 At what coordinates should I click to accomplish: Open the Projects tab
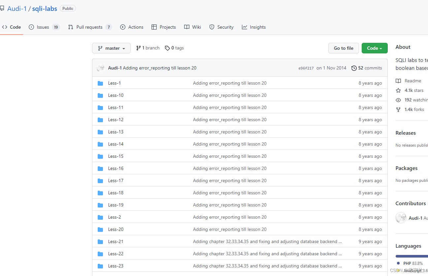(164, 27)
